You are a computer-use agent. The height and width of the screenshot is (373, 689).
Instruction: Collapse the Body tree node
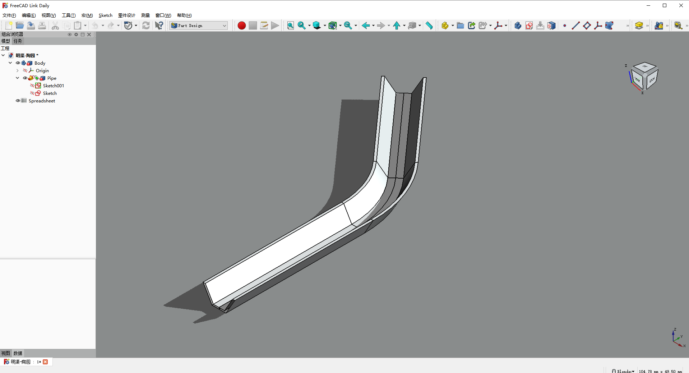pos(10,63)
